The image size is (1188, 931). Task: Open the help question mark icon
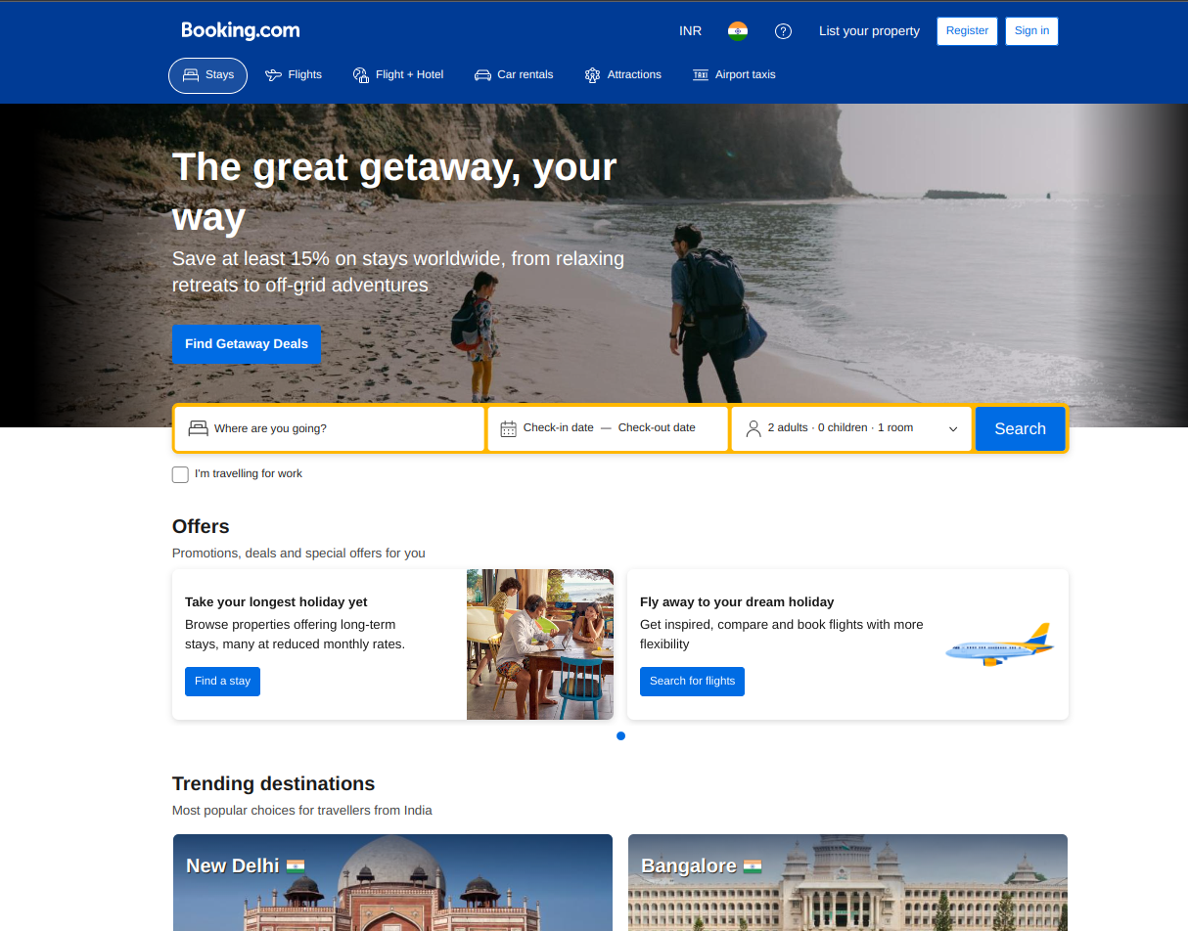783,31
